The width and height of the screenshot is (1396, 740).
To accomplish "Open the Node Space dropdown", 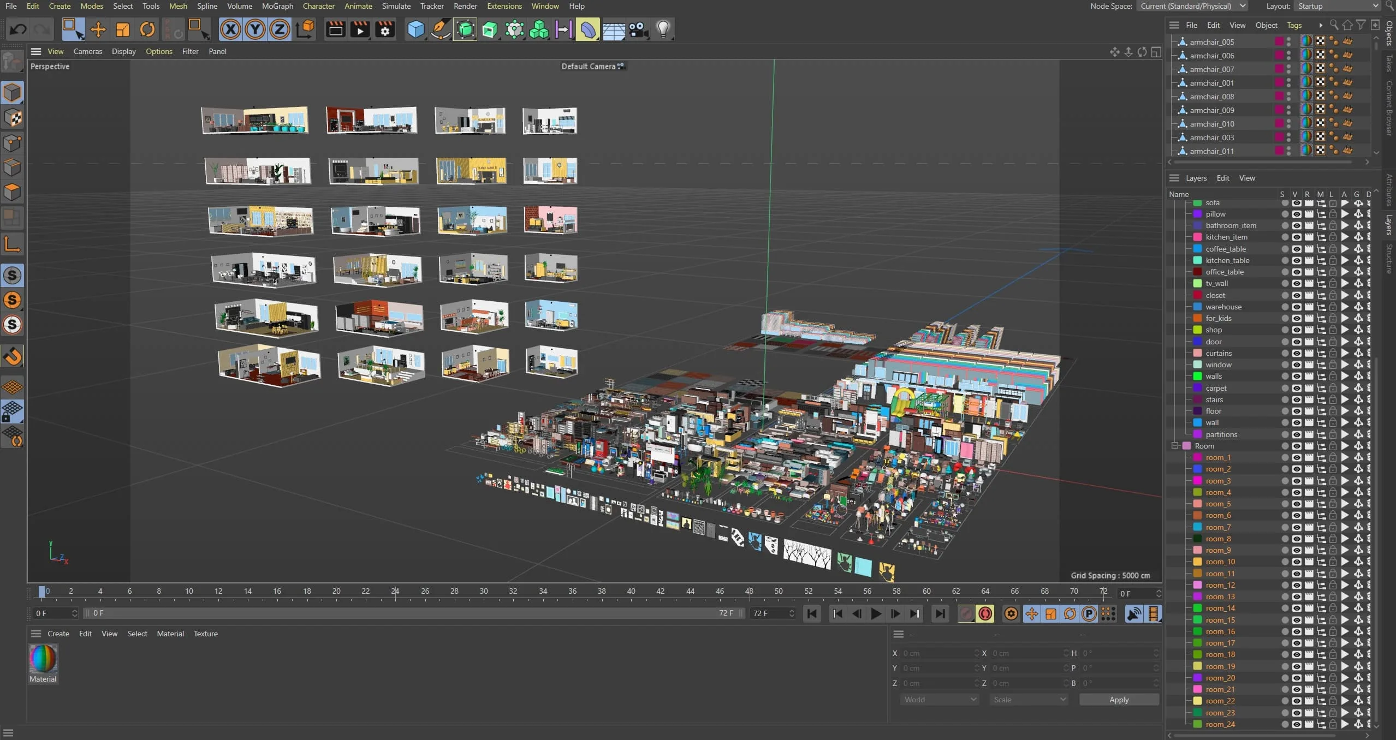I will [1192, 6].
